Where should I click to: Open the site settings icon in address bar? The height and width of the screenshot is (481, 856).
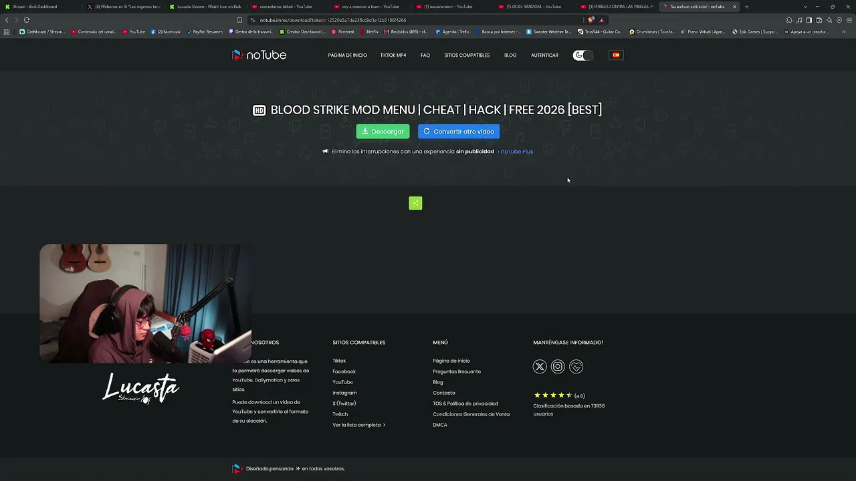click(x=252, y=20)
